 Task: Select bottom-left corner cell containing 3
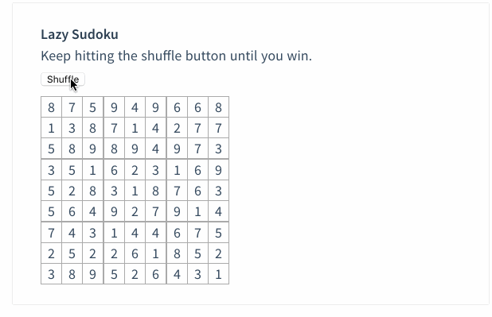pyautogui.click(x=52, y=274)
